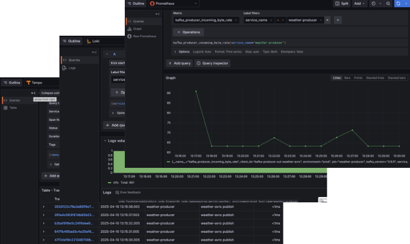Click Add query in the Tempo window
Image resolution: width=410 pixels, height=244 pixels.
point(52,176)
